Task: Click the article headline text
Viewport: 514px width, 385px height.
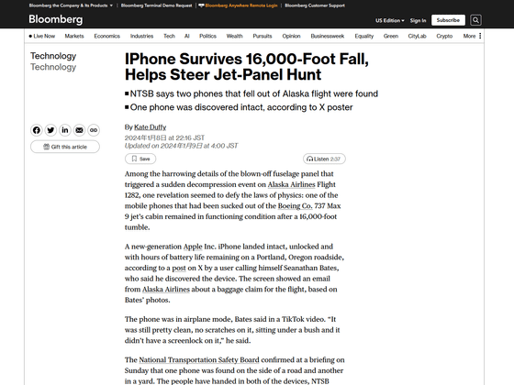Action: click(247, 67)
